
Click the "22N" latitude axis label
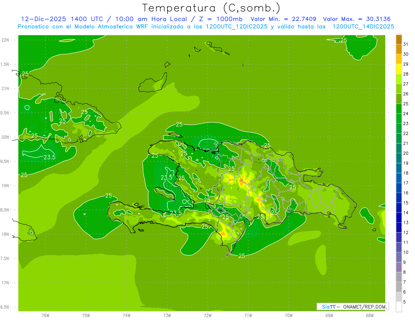[5, 40]
